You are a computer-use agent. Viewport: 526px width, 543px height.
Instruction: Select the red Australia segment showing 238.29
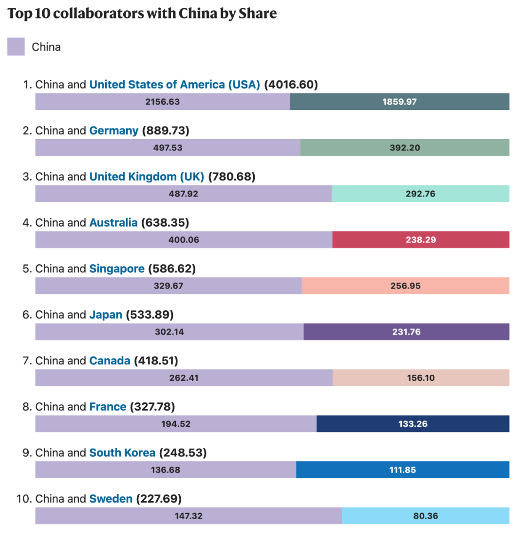421,240
